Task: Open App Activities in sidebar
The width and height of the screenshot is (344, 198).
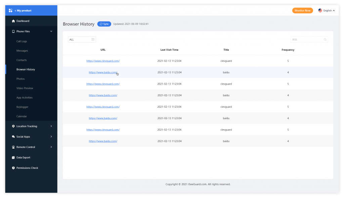Action: click(24, 98)
